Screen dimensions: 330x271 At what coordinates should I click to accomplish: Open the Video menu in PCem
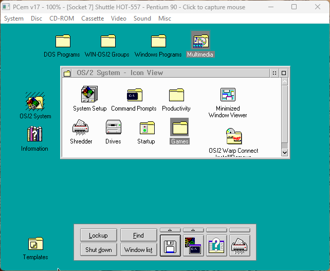coord(119,19)
